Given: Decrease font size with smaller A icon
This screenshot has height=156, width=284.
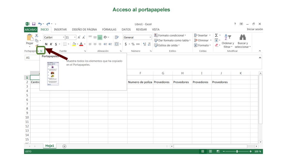Looking at the screenshot, I should [x=84, y=37].
